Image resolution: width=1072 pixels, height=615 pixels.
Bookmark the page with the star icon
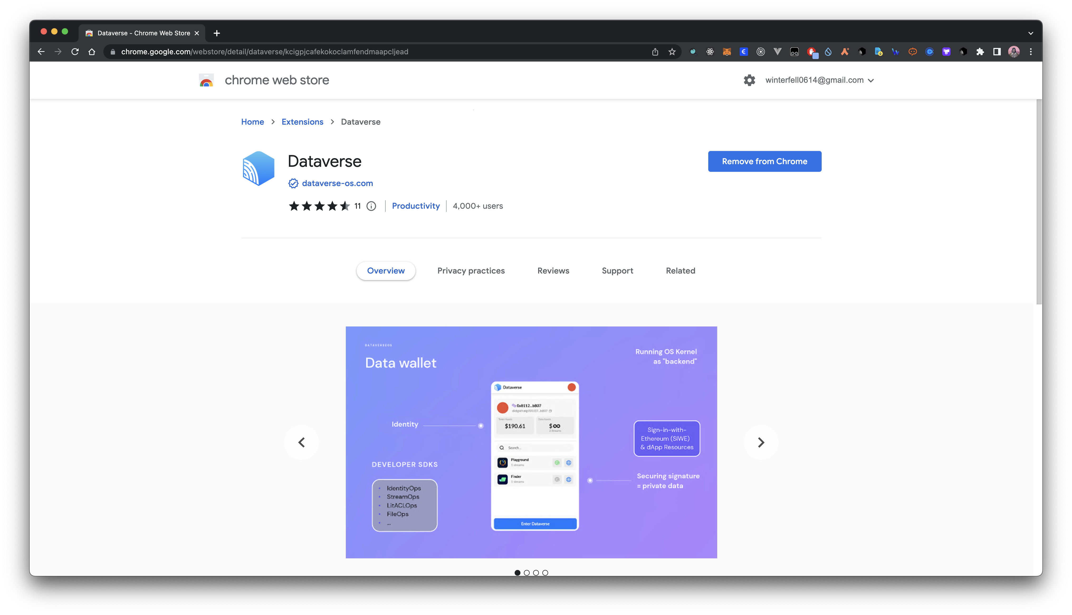click(x=672, y=52)
